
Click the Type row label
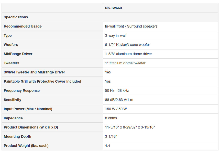(8, 35)
